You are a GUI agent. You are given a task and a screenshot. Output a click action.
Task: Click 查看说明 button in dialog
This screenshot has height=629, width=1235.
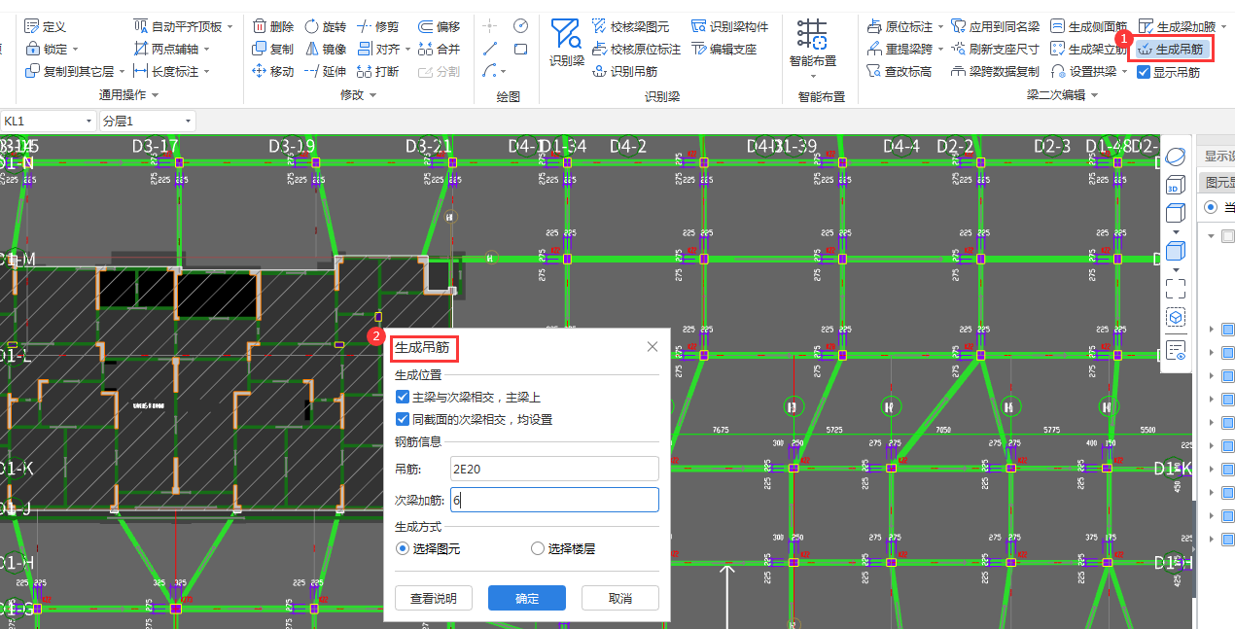434,598
